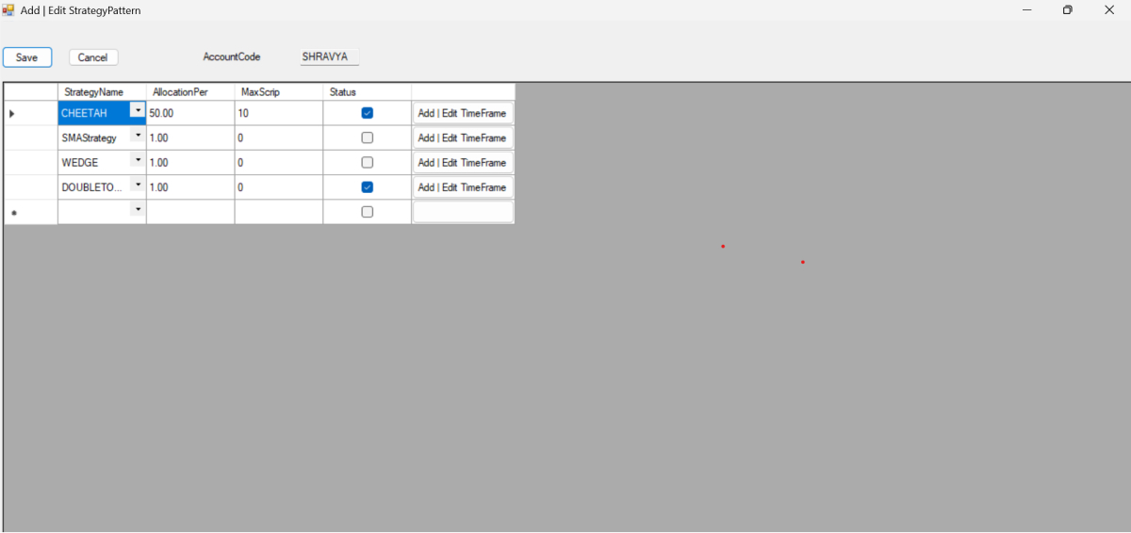The width and height of the screenshot is (1131, 533).
Task: Uncheck the Status checkbox for CHEETAH
Action: (368, 113)
